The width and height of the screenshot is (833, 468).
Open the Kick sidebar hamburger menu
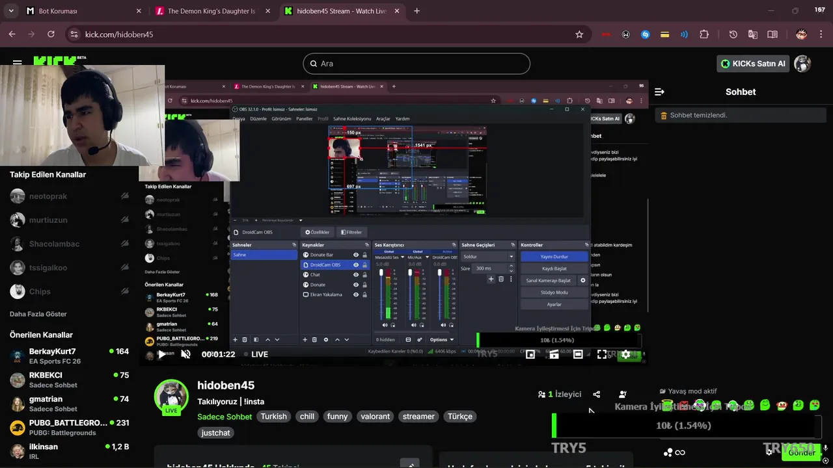coord(17,63)
